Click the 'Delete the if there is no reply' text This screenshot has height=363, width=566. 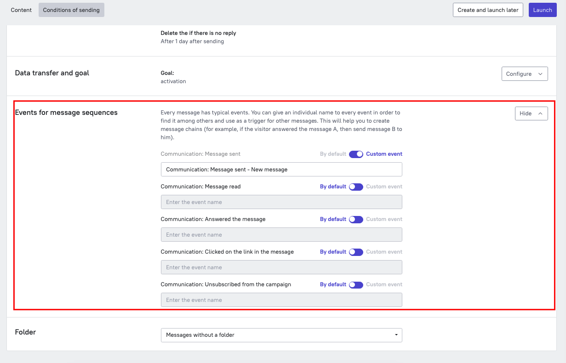point(198,33)
